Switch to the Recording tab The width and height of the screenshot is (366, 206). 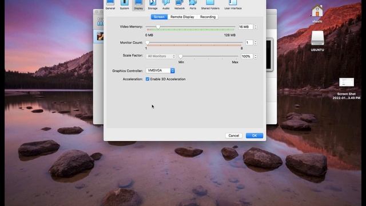pos(208,17)
